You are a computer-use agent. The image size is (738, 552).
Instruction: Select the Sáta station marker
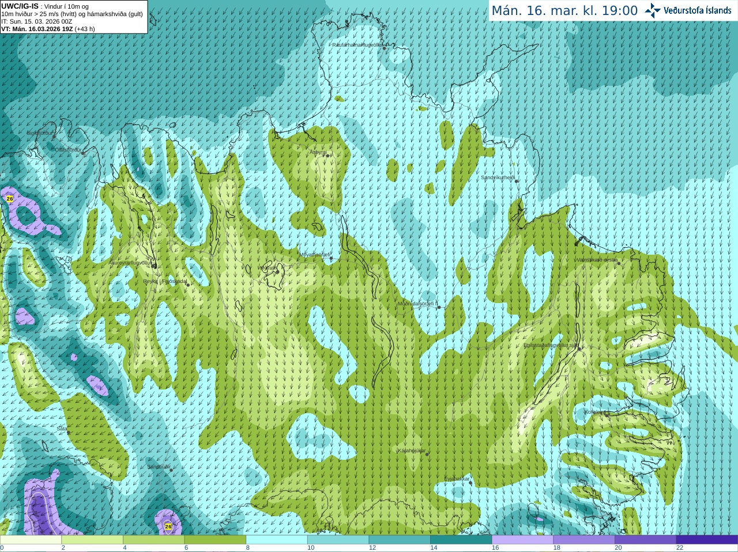67,432
